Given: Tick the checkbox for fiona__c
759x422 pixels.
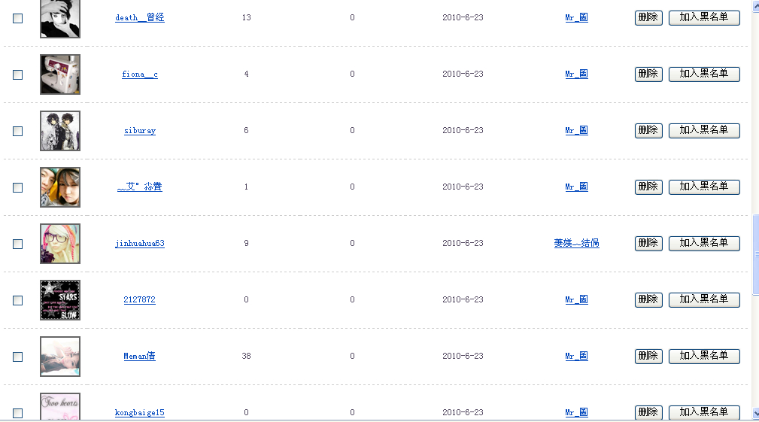Looking at the screenshot, I should coord(18,74).
